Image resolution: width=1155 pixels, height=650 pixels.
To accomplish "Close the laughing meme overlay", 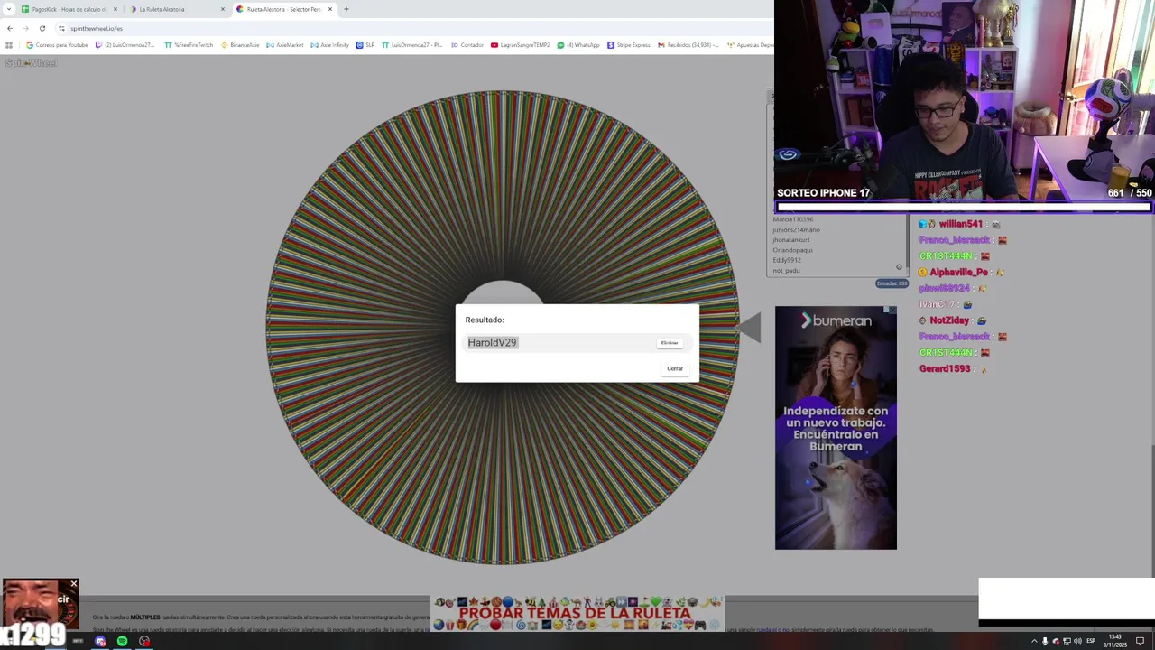I will coord(74,584).
